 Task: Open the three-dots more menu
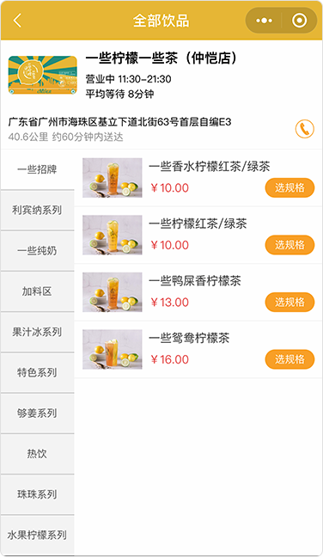tap(264, 21)
